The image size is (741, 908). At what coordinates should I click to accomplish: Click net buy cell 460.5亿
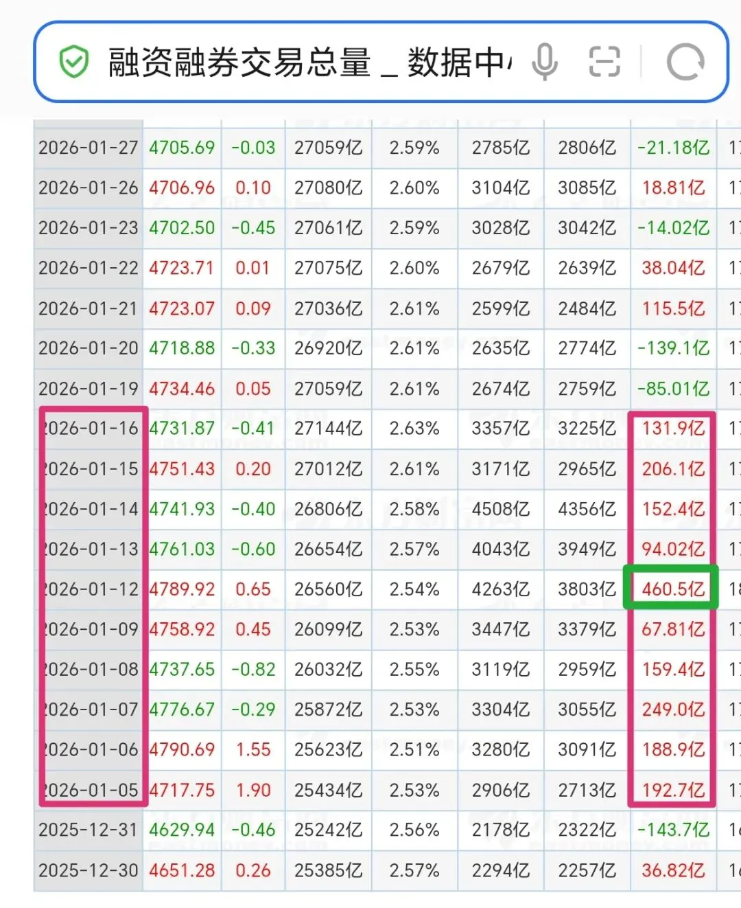coord(673,589)
